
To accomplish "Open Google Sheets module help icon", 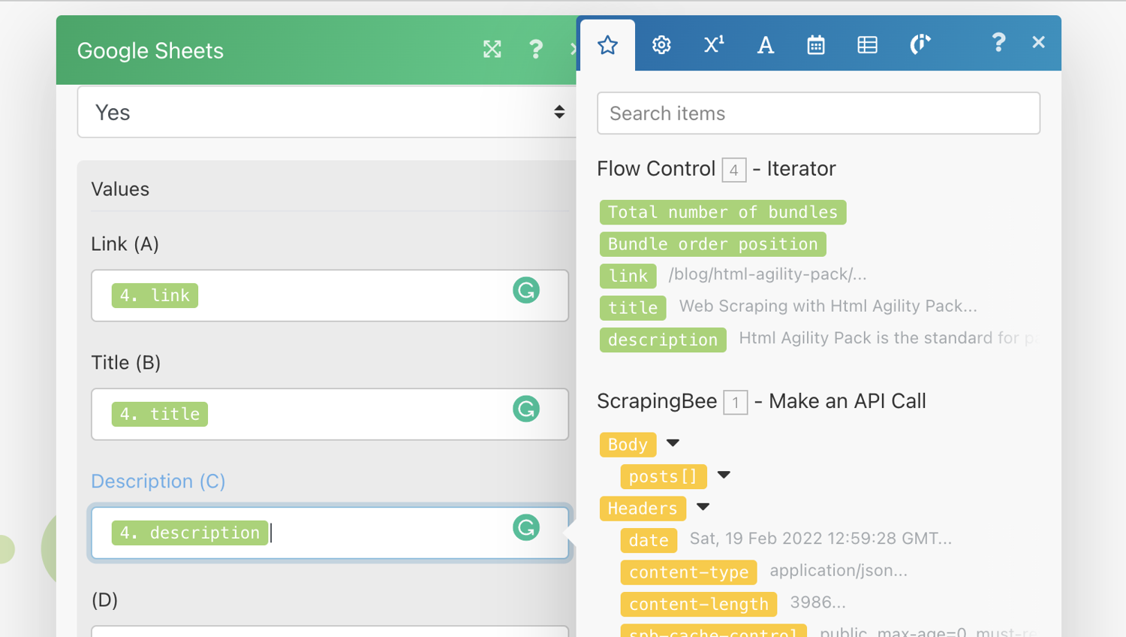I will point(535,50).
